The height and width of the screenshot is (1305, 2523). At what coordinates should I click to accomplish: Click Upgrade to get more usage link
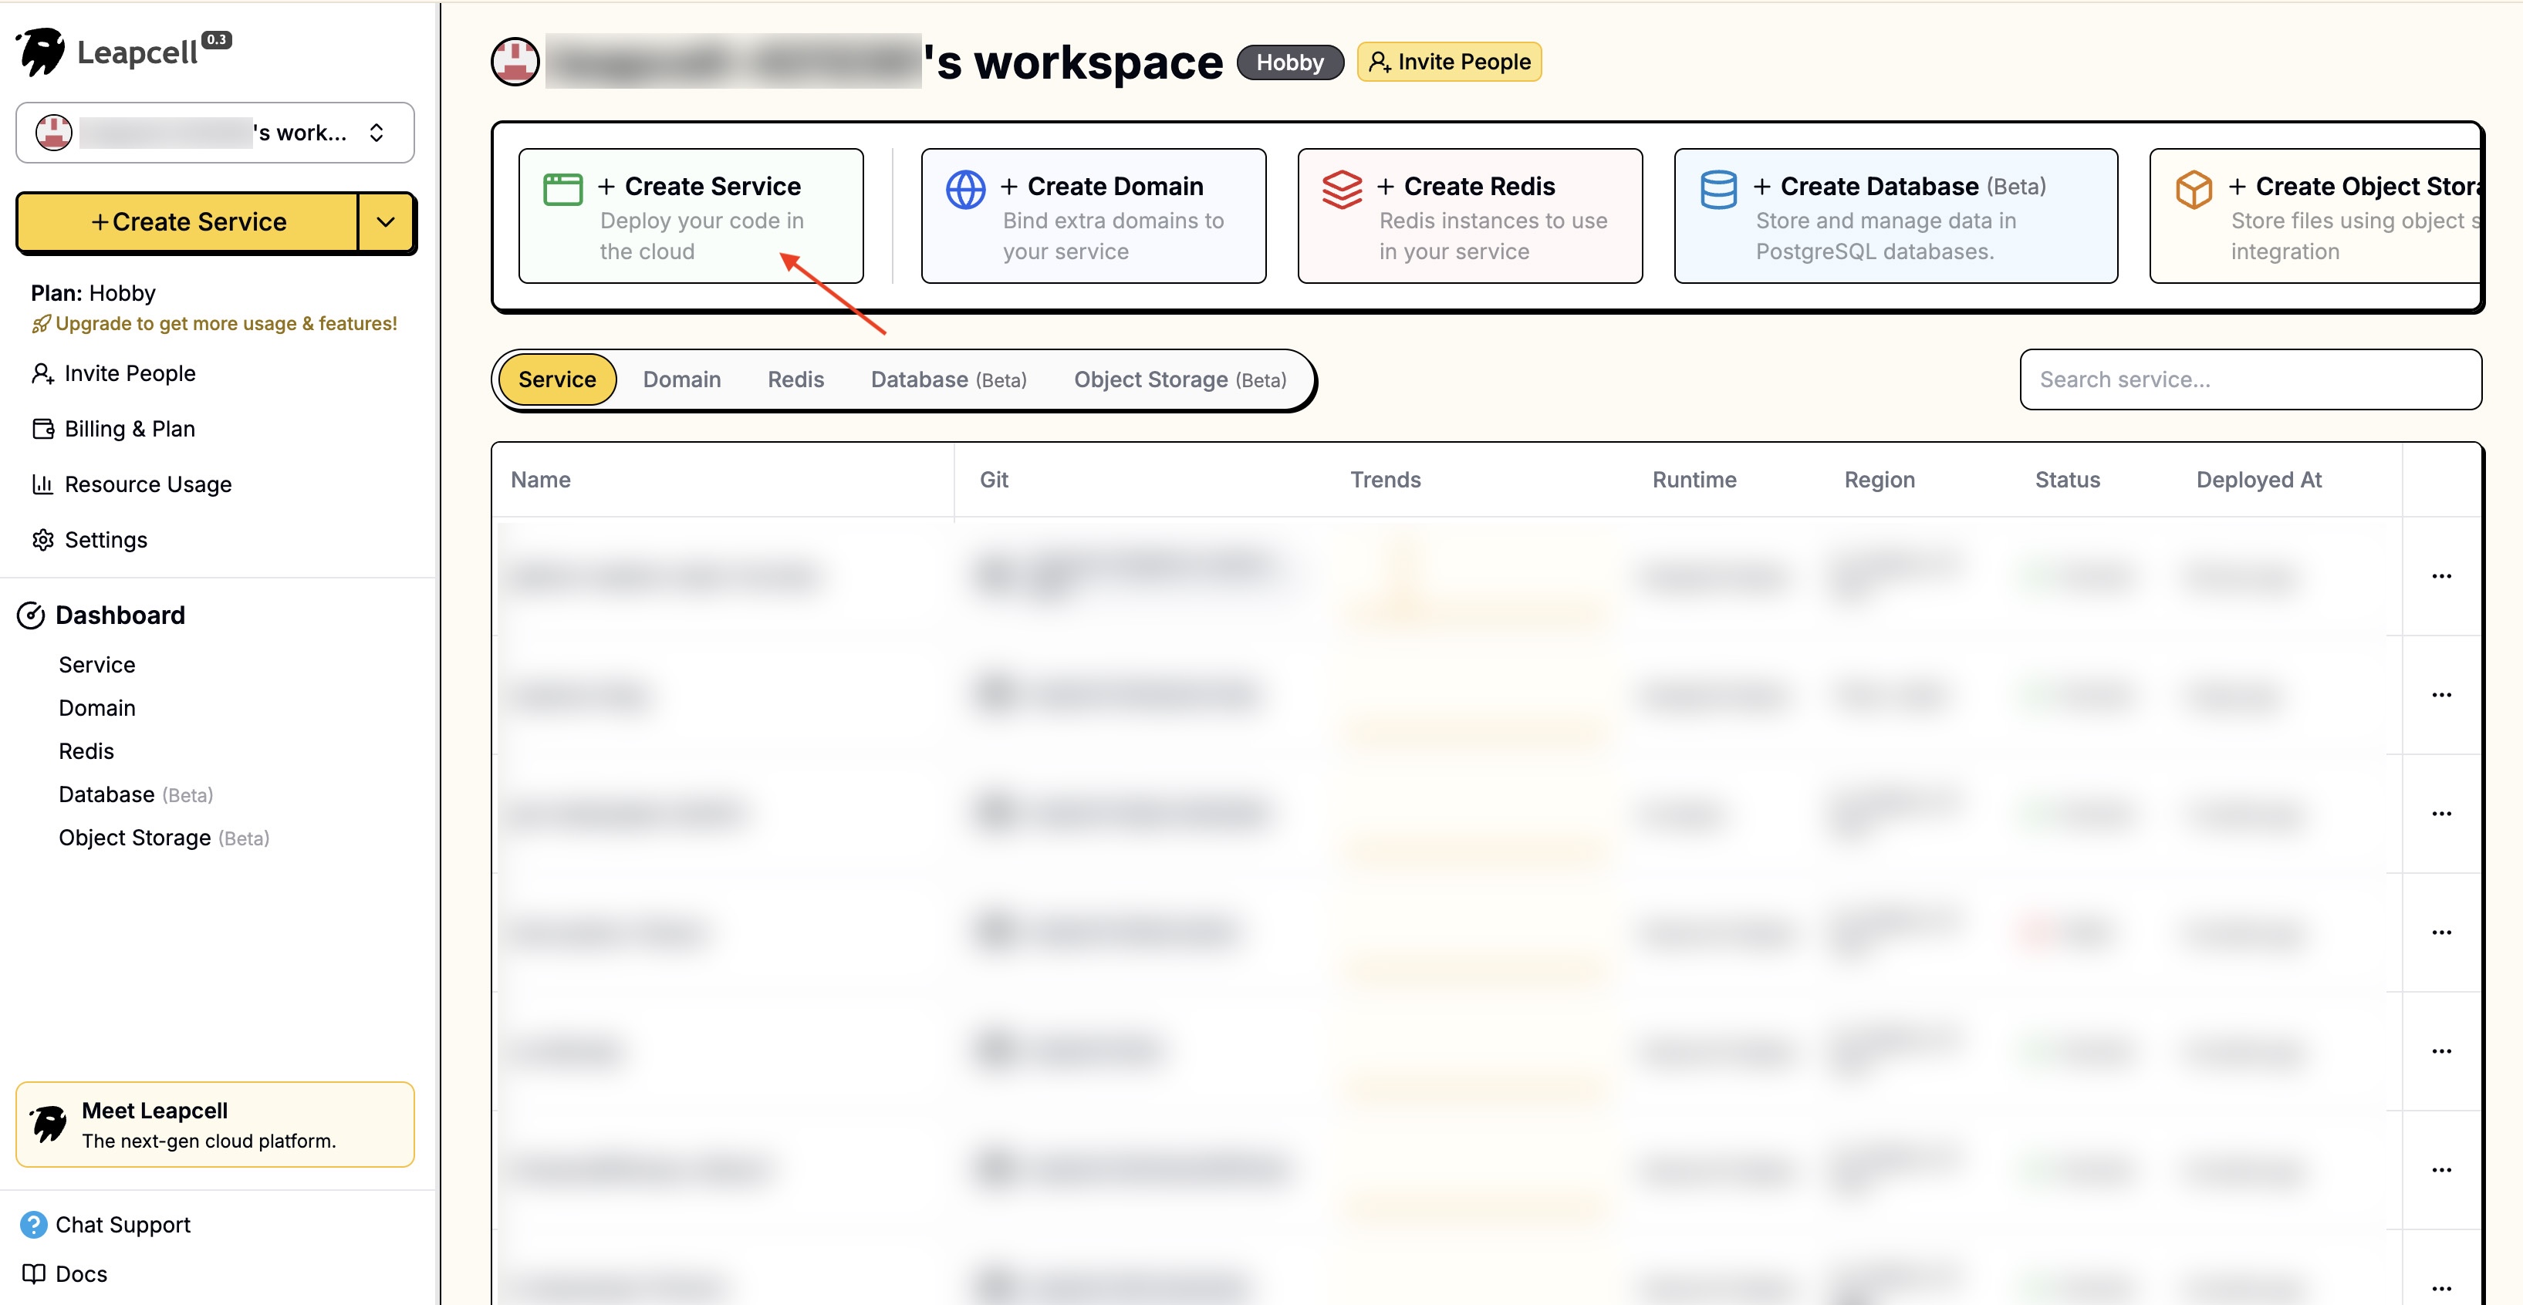[215, 323]
